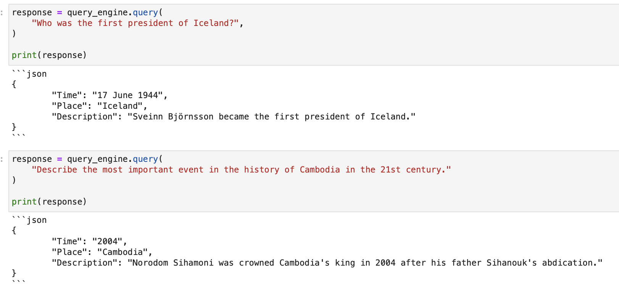Click the first cell's query_engine.query line
The height and width of the screenshot is (287, 619).
(x=87, y=13)
